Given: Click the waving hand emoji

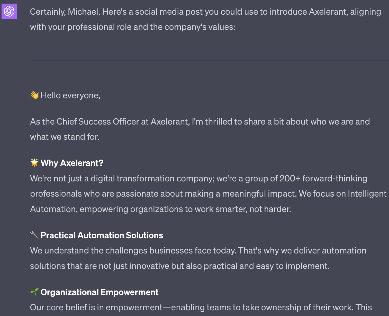Looking at the screenshot, I should pyautogui.click(x=34, y=95).
